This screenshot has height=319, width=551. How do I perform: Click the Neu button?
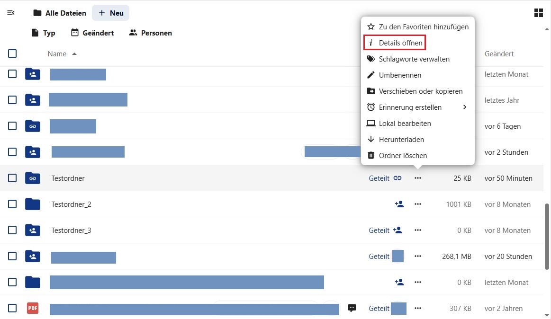pos(111,13)
